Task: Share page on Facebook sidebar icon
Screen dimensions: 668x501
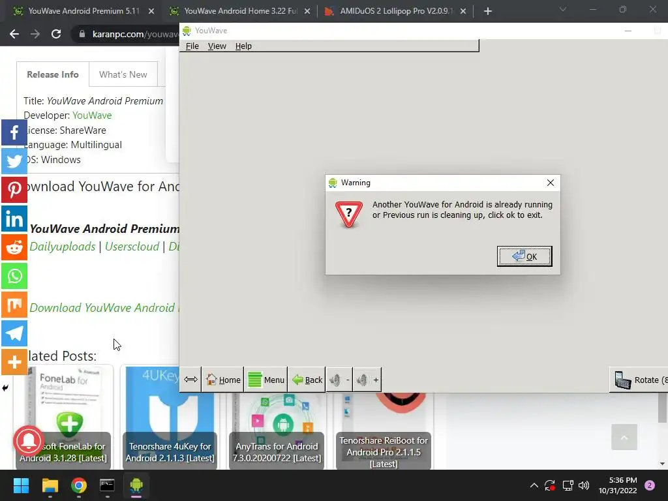Action: [14, 132]
